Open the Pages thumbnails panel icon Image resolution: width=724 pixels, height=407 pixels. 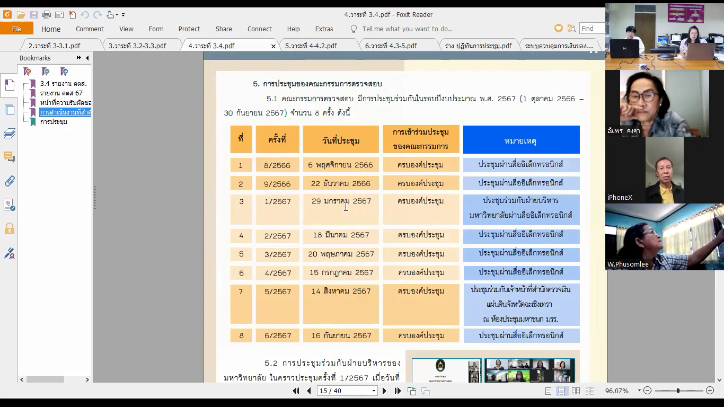pyautogui.click(x=9, y=109)
